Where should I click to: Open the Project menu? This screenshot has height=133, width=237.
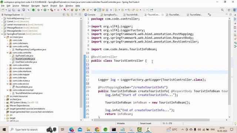54,6
